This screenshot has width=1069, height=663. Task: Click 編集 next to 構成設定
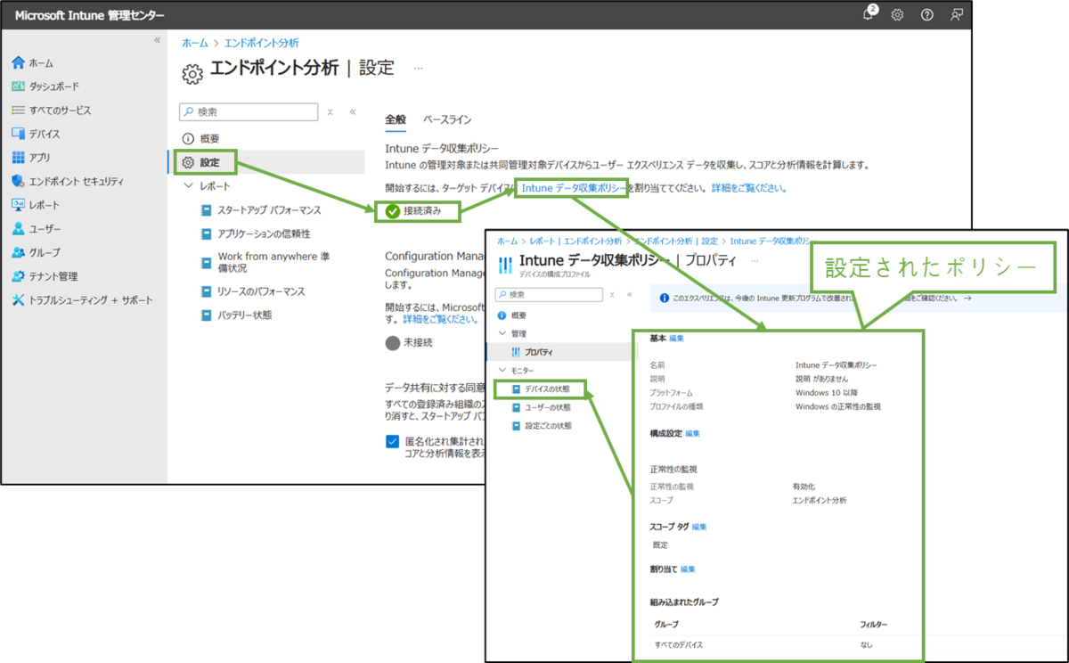(x=692, y=433)
